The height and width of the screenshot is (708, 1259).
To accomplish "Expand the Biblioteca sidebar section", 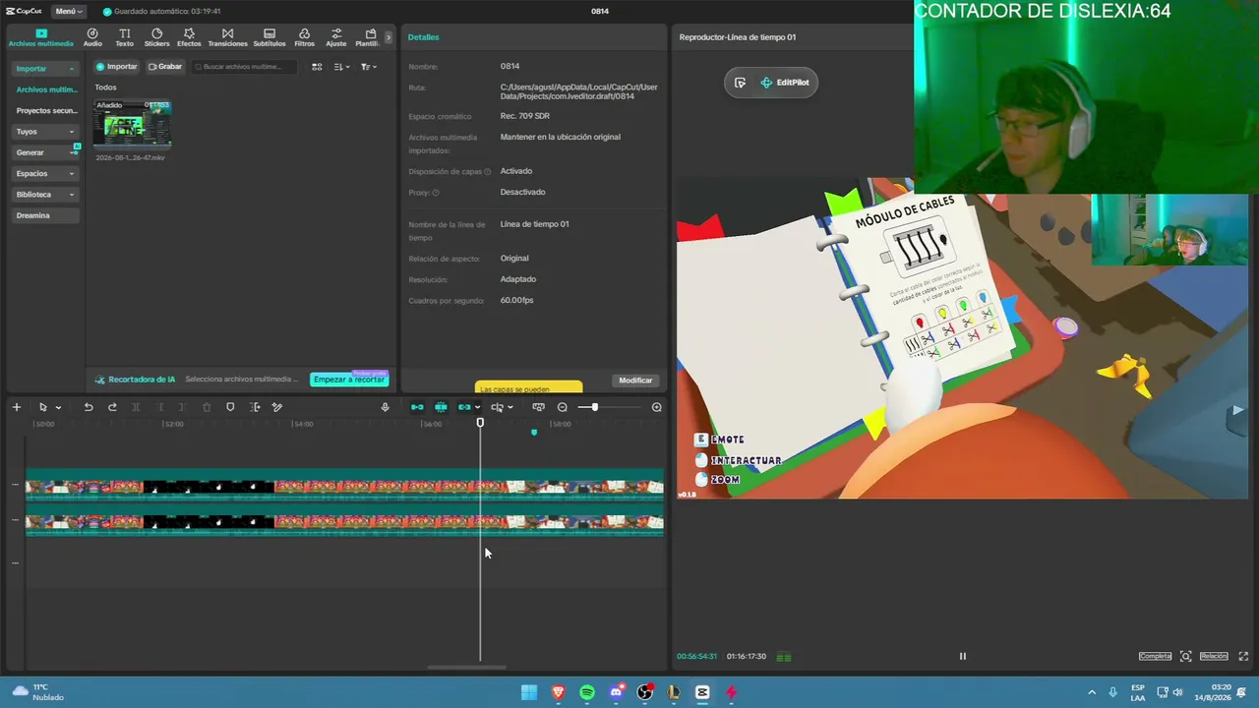I will click(x=44, y=195).
